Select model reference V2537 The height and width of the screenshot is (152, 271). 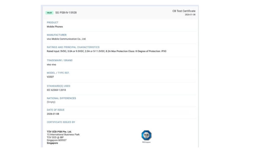(x=50, y=77)
